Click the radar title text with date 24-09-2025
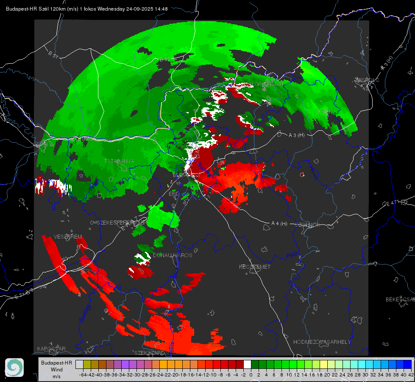 (87, 9)
